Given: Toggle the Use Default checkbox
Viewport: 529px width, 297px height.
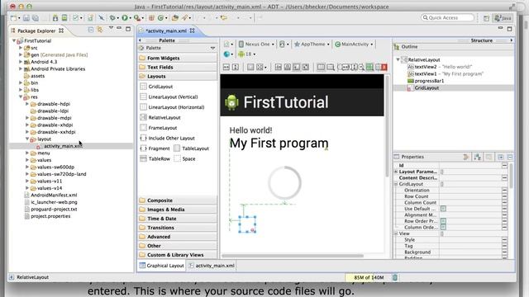Looking at the screenshot, I should point(443,209).
